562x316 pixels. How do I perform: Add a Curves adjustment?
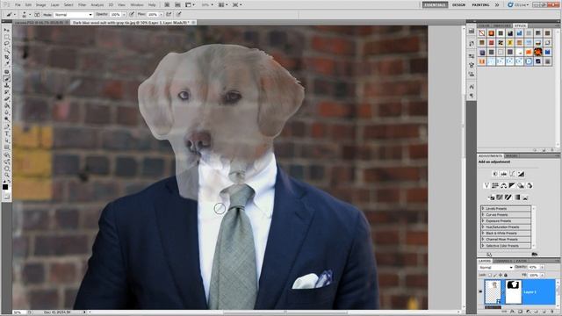point(513,174)
